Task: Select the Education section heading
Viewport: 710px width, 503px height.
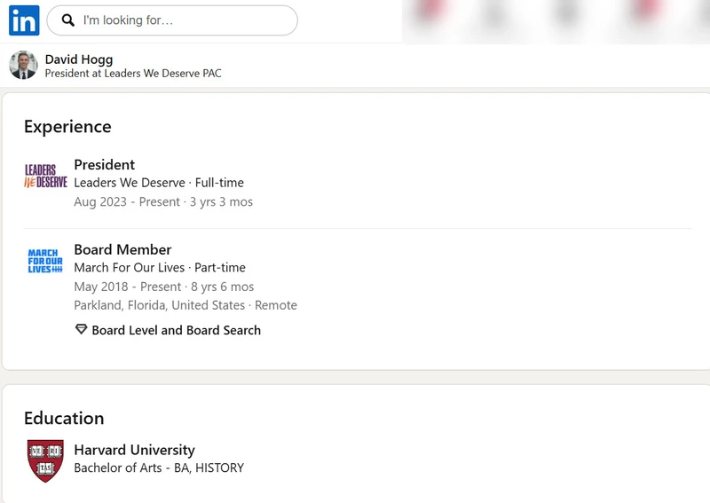Action: pos(64,418)
